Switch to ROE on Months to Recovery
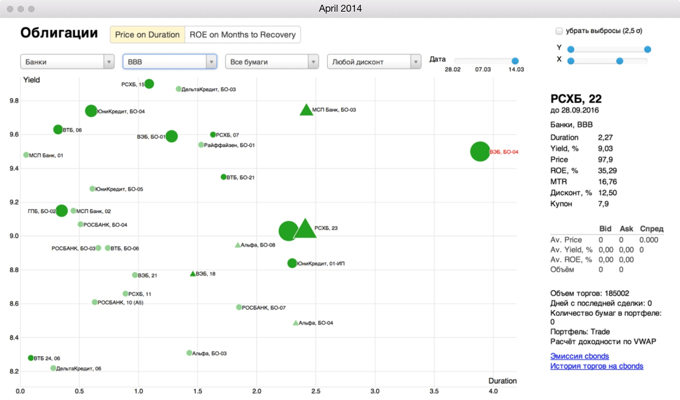Image resolution: width=680 pixels, height=400 pixels. tap(242, 34)
